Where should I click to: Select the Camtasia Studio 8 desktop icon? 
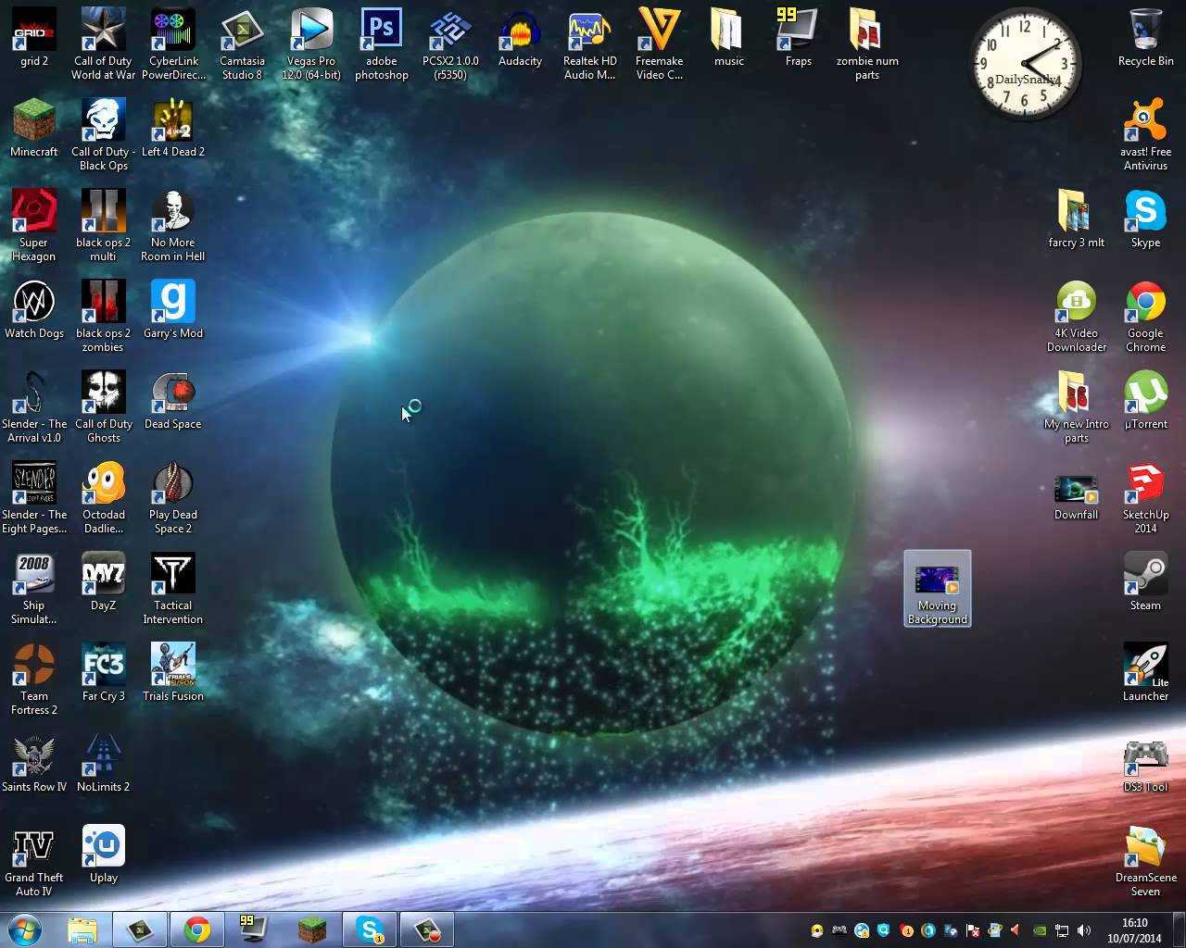tap(242, 44)
